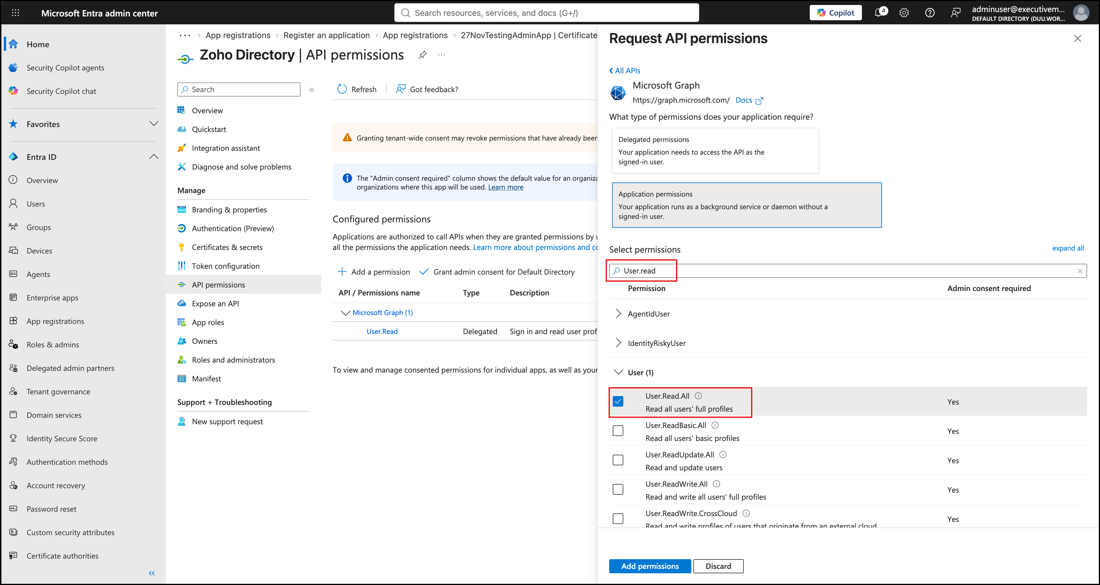This screenshot has height=585, width=1100.
Task: Open Security Copilot agents
Action: click(65, 67)
